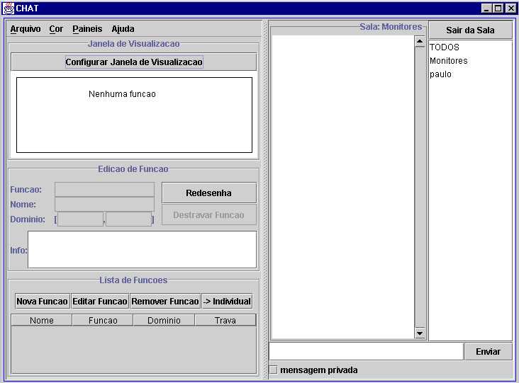Screen dimensions: 519x383
Task: Click the Nome column header
Action: [x=42, y=320]
